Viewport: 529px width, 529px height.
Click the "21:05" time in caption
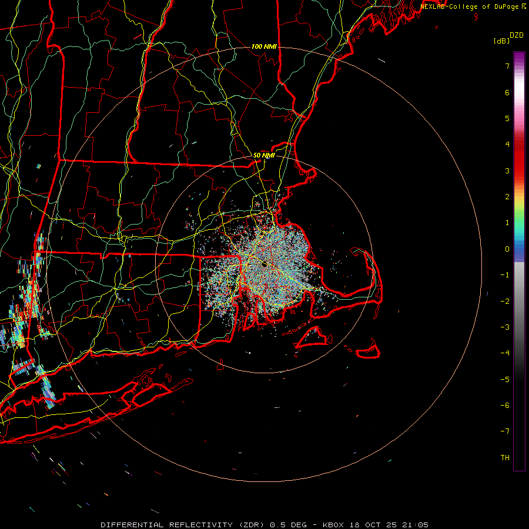[x=416, y=525]
